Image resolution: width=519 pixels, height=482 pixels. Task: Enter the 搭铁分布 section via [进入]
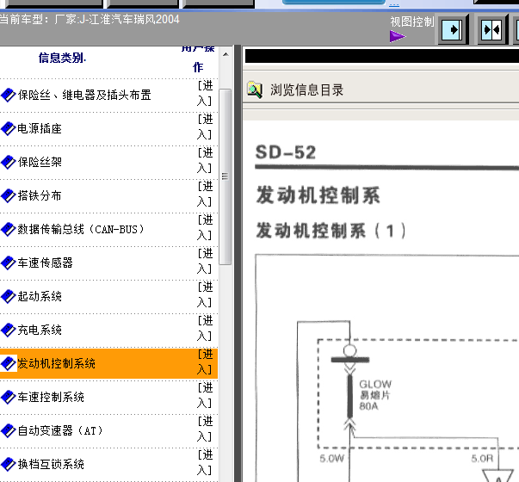(x=205, y=195)
